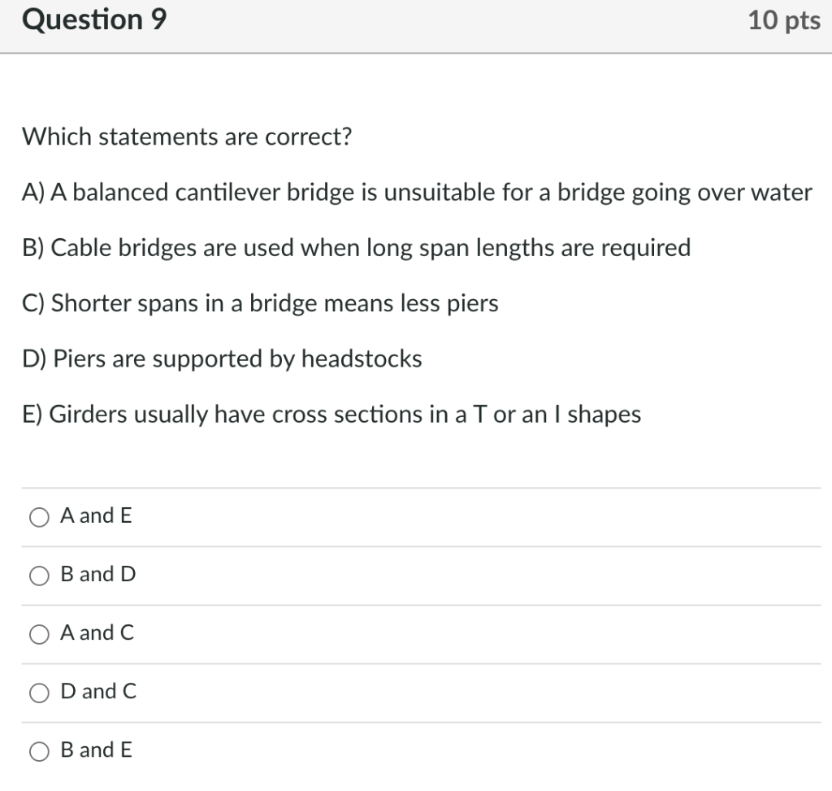Click the 'A and E' answer label text
The width and height of the screenshot is (832, 791).
click(x=96, y=515)
